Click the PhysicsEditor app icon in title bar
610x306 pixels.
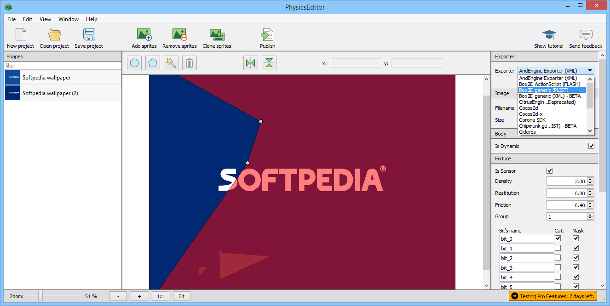(8, 6)
